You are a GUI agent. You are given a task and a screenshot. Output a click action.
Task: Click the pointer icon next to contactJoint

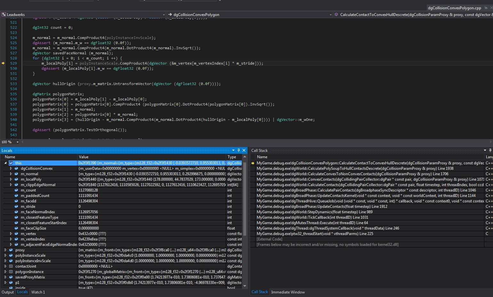click(11, 266)
